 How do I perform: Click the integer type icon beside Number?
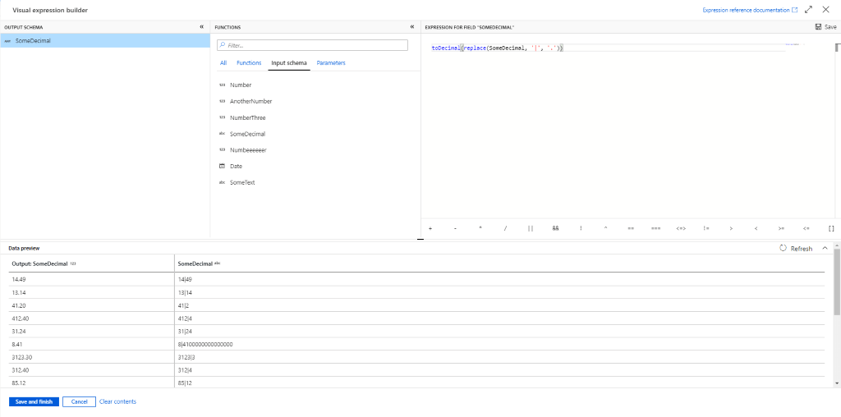[222, 85]
